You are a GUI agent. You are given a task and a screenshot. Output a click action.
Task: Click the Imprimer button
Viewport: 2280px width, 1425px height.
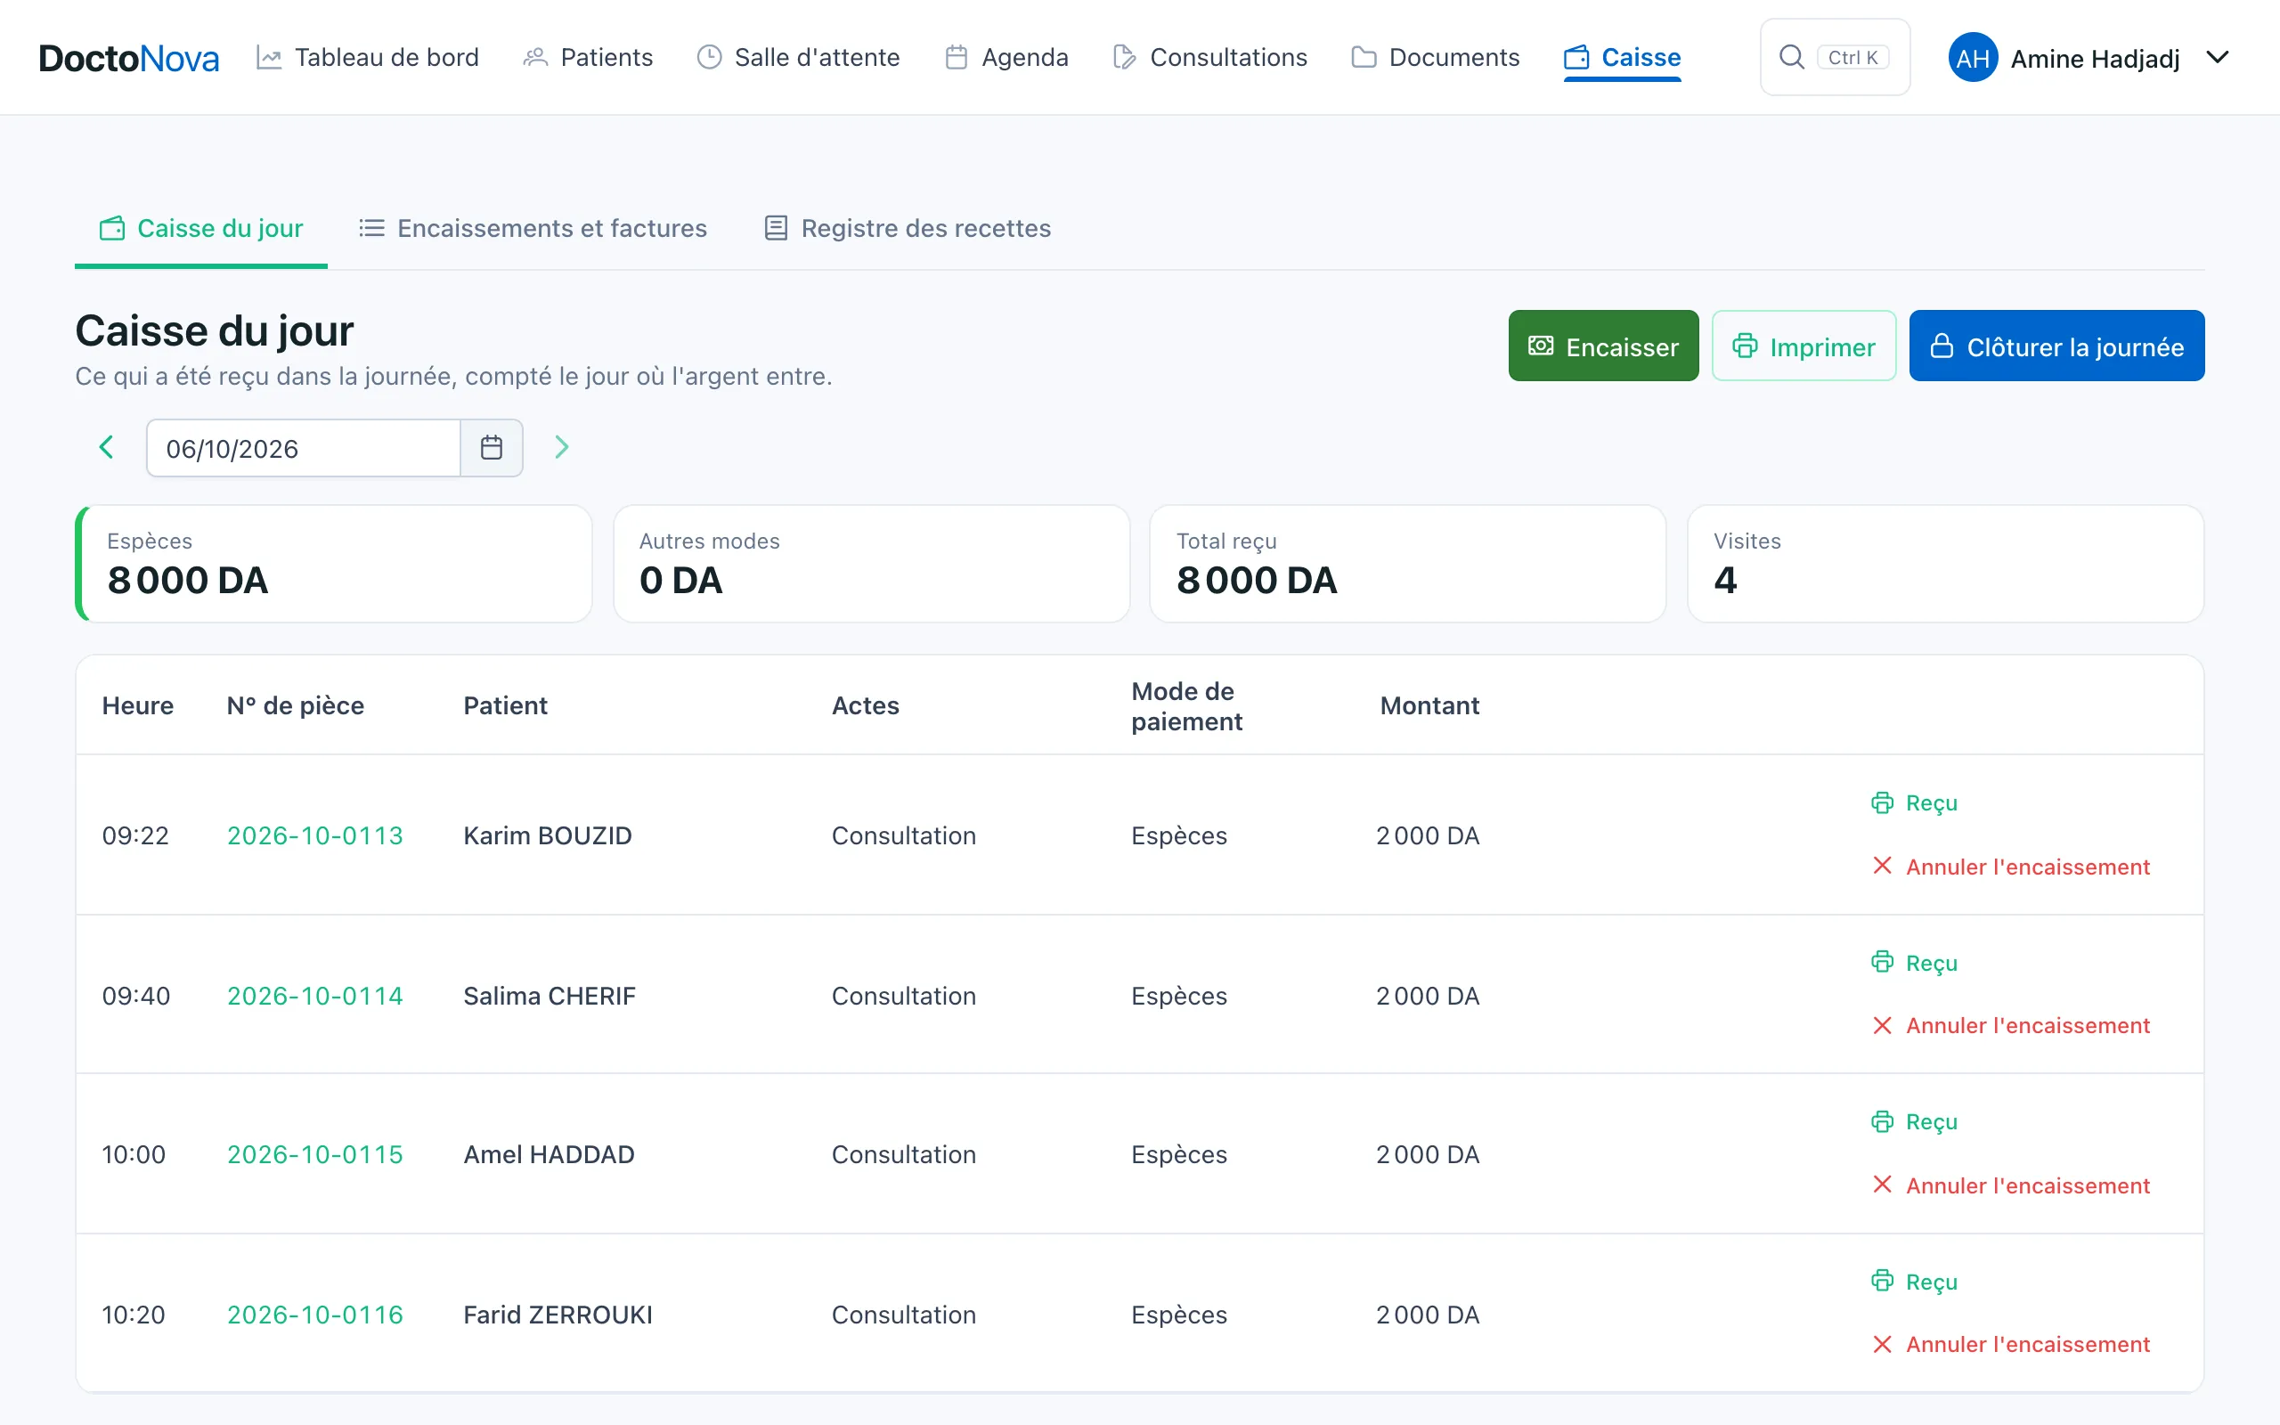[x=1804, y=346]
